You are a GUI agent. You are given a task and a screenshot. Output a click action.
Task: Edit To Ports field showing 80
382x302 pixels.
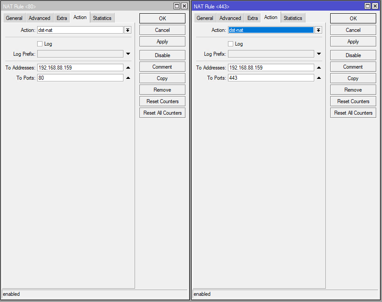coord(80,78)
